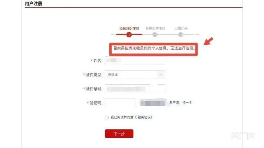Click the 用户注册 heading
Screen dimensions: 264x148
point(33,4)
